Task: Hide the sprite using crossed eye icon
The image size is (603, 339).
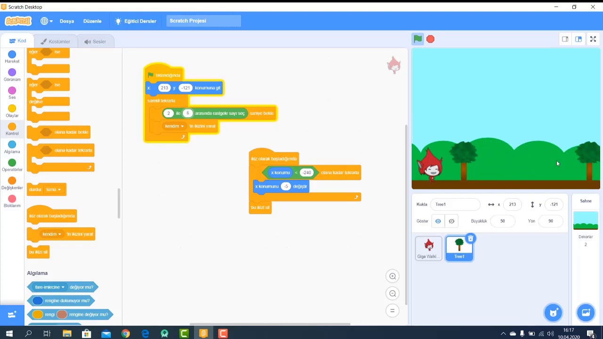Action: click(451, 221)
